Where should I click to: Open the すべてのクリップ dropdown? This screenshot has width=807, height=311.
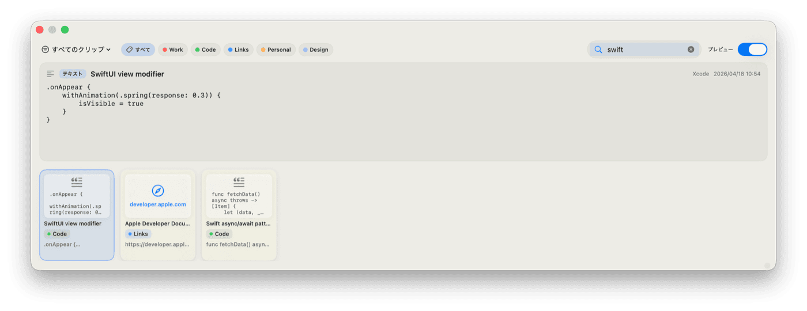pos(77,50)
